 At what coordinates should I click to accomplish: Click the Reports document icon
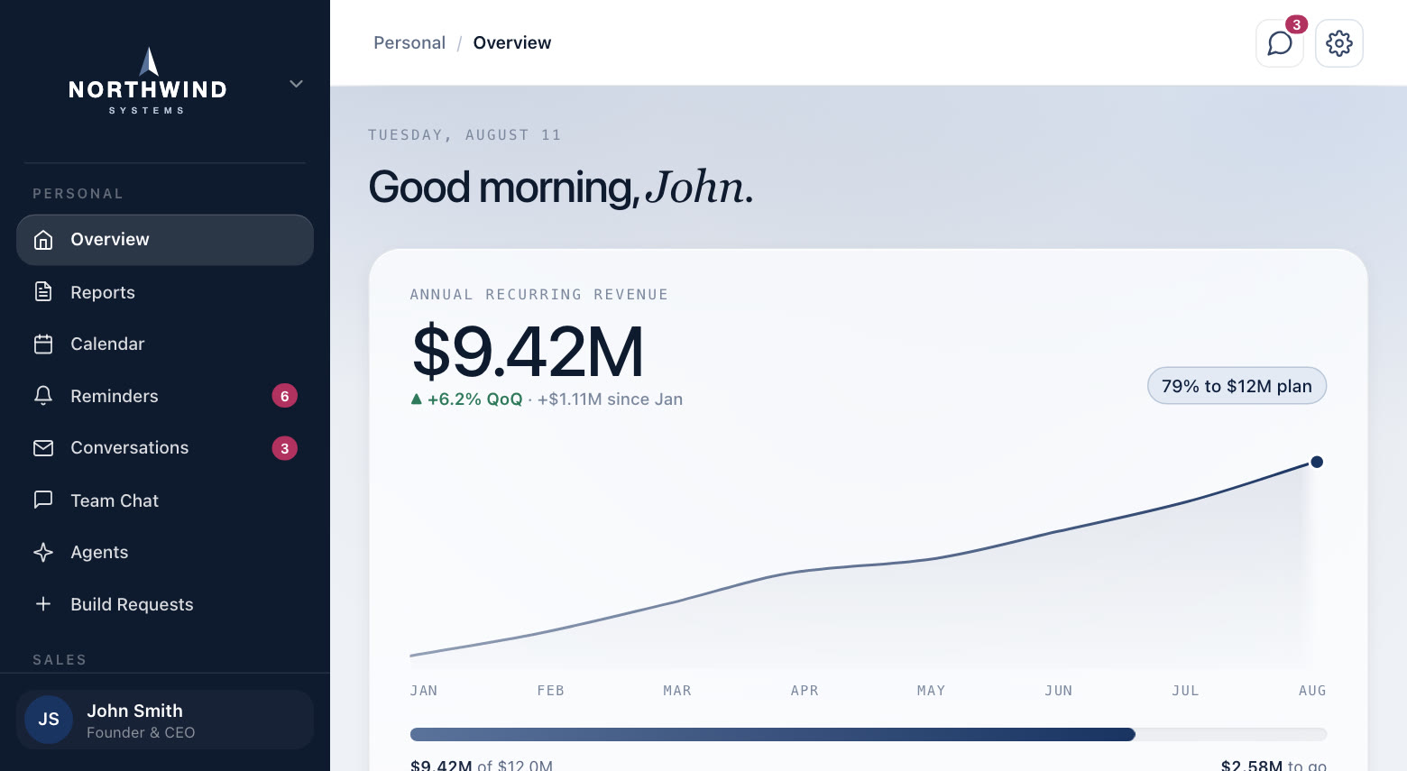43,291
